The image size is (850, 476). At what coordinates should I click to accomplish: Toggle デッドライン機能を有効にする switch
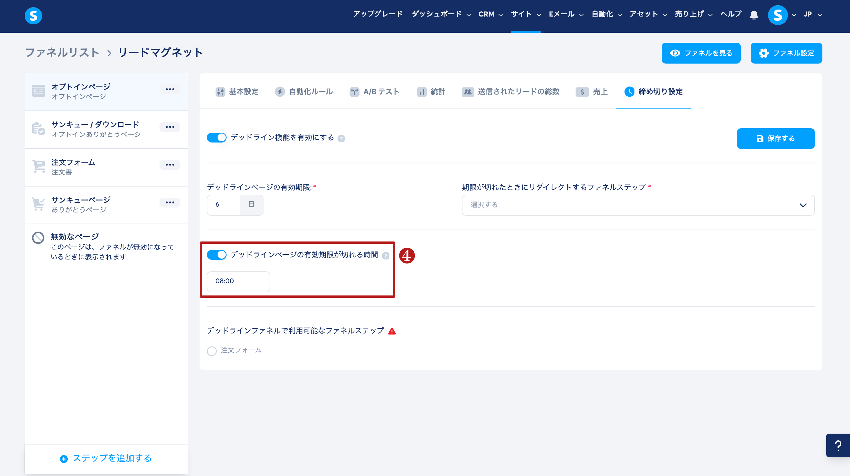pyautogui.click(x=217, y=138)
